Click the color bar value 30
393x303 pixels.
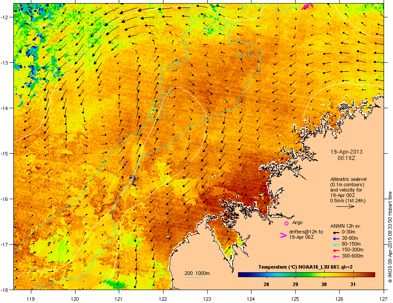pos(324,284)
